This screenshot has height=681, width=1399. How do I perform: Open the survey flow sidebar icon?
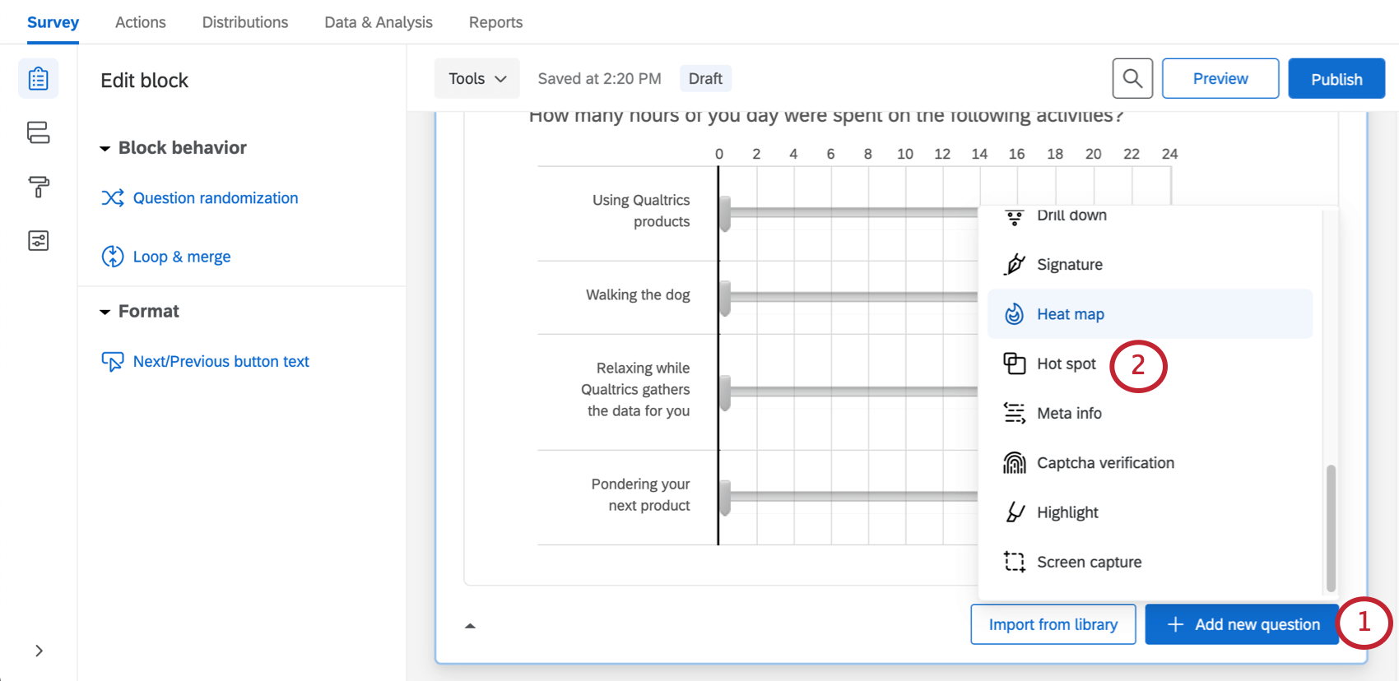click(x=38, y=132)
